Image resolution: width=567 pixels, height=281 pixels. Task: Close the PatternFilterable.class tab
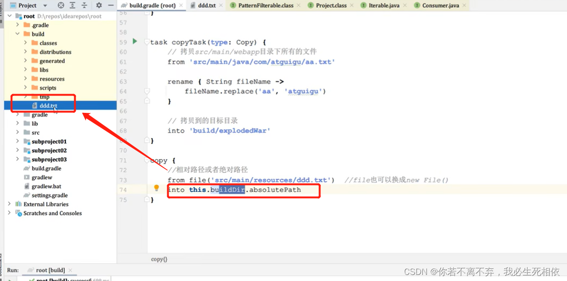pyautogui.click(x=298, y=6)
